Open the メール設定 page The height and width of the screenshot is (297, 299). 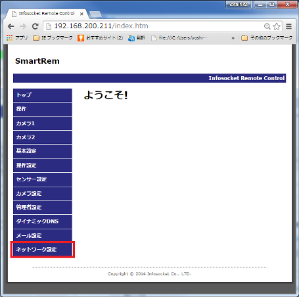(43, 235)
